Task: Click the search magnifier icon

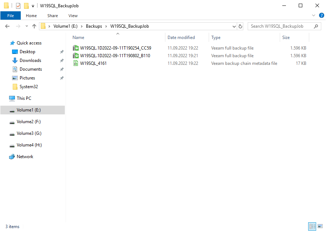Action: [x=316, y=26]
